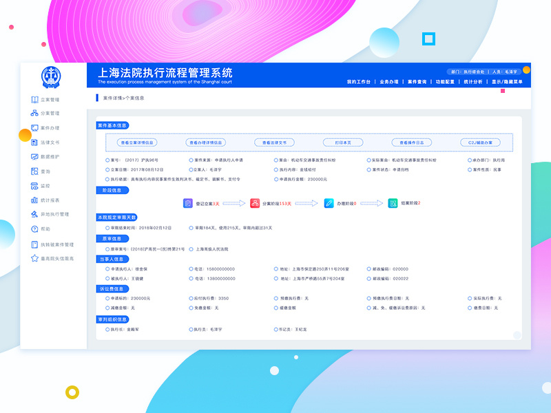Click the red 分案阶段 stage icon

tap(255, 203)
